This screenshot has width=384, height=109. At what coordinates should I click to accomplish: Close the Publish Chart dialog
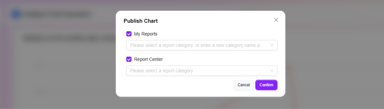276,20
